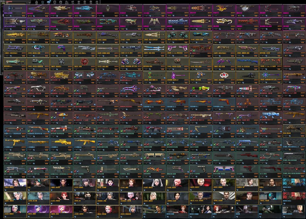This screenshot has width=306, height=219.
Task: Pick the red spiked thorn grenade card
Action: 85,64
